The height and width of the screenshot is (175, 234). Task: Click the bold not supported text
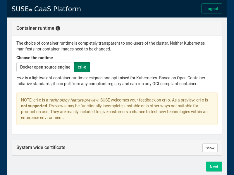tap(34, 106)
